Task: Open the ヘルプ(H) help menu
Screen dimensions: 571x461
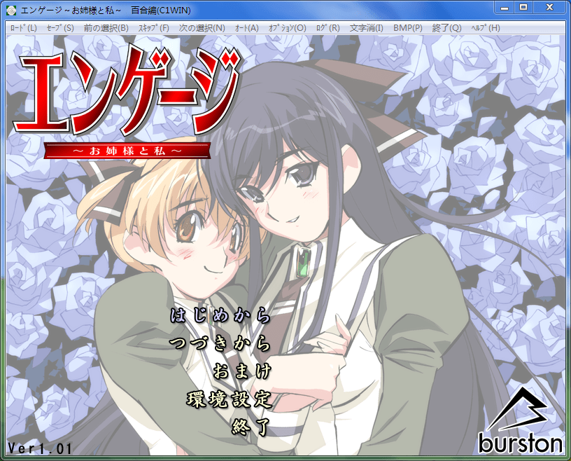Action: [485, 28]
